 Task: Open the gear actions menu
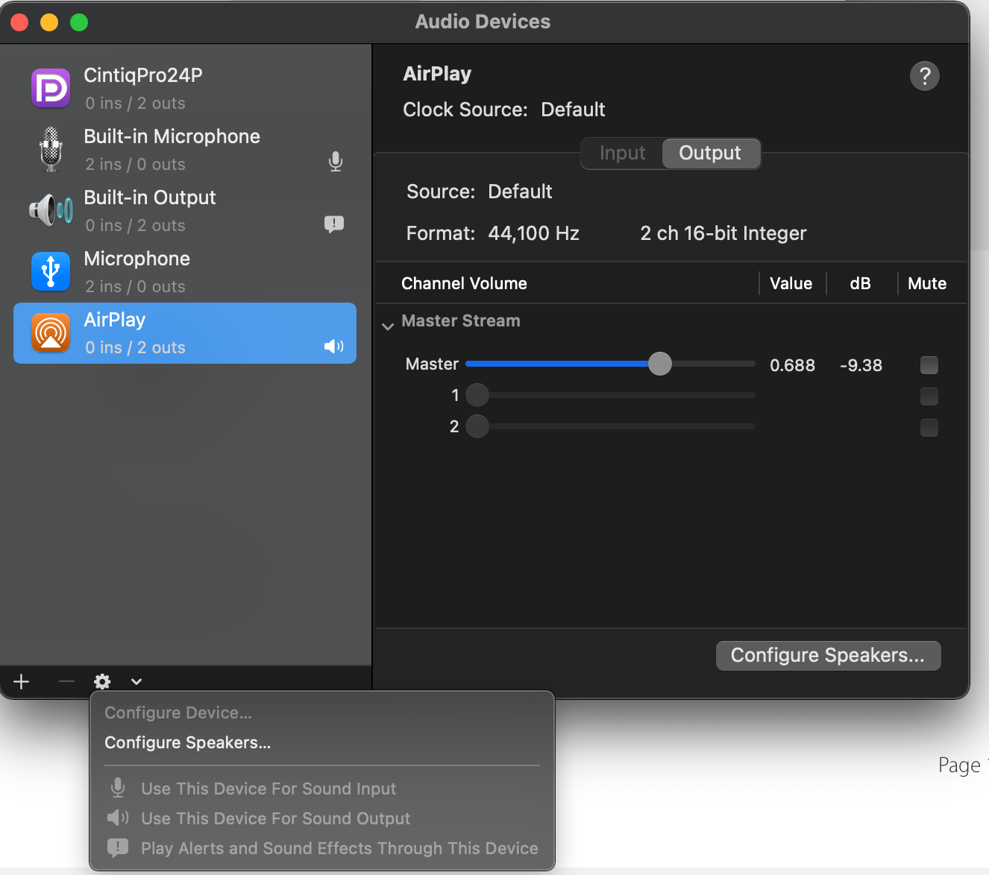(x=102, y=681)
